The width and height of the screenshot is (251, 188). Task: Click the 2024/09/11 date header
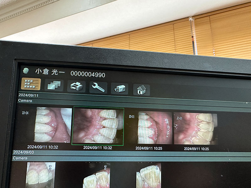coord(28,95)
